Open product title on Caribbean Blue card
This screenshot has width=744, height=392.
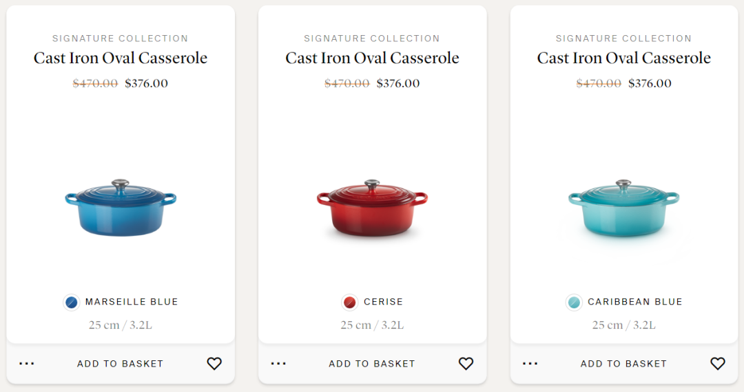pyautogui.click(x=623, y=58)
